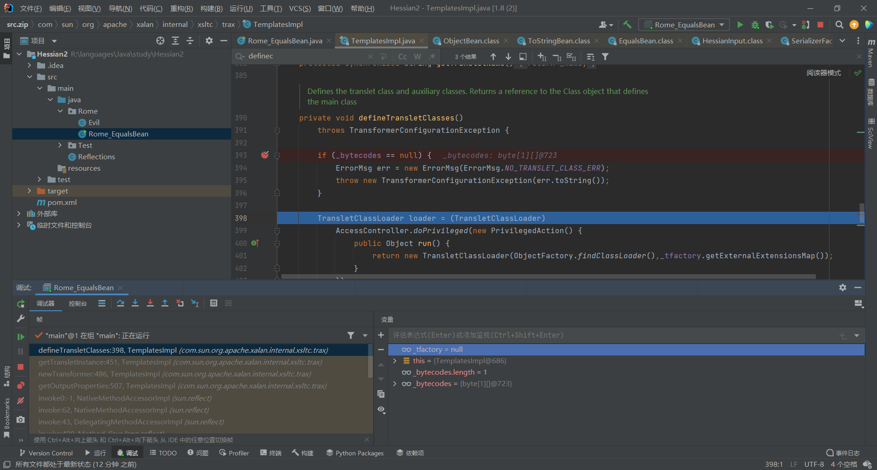The height and width of the screenshot is (470, 877).
Task: Click the Evaluate Expression calculator icon
Action: [213, 303]
